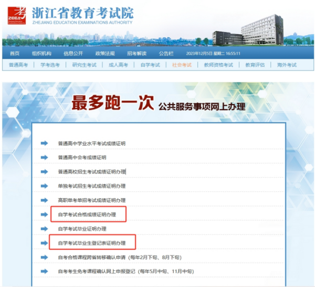This screenshot has width=315, height=287.
Task: Open 政策法规 navigation item
Action: pyautogui.click(x=105, y=53)
